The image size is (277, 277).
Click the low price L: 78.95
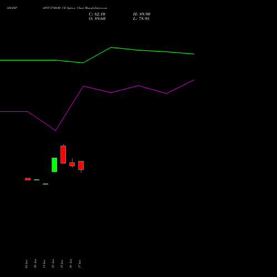coord(141,19)
